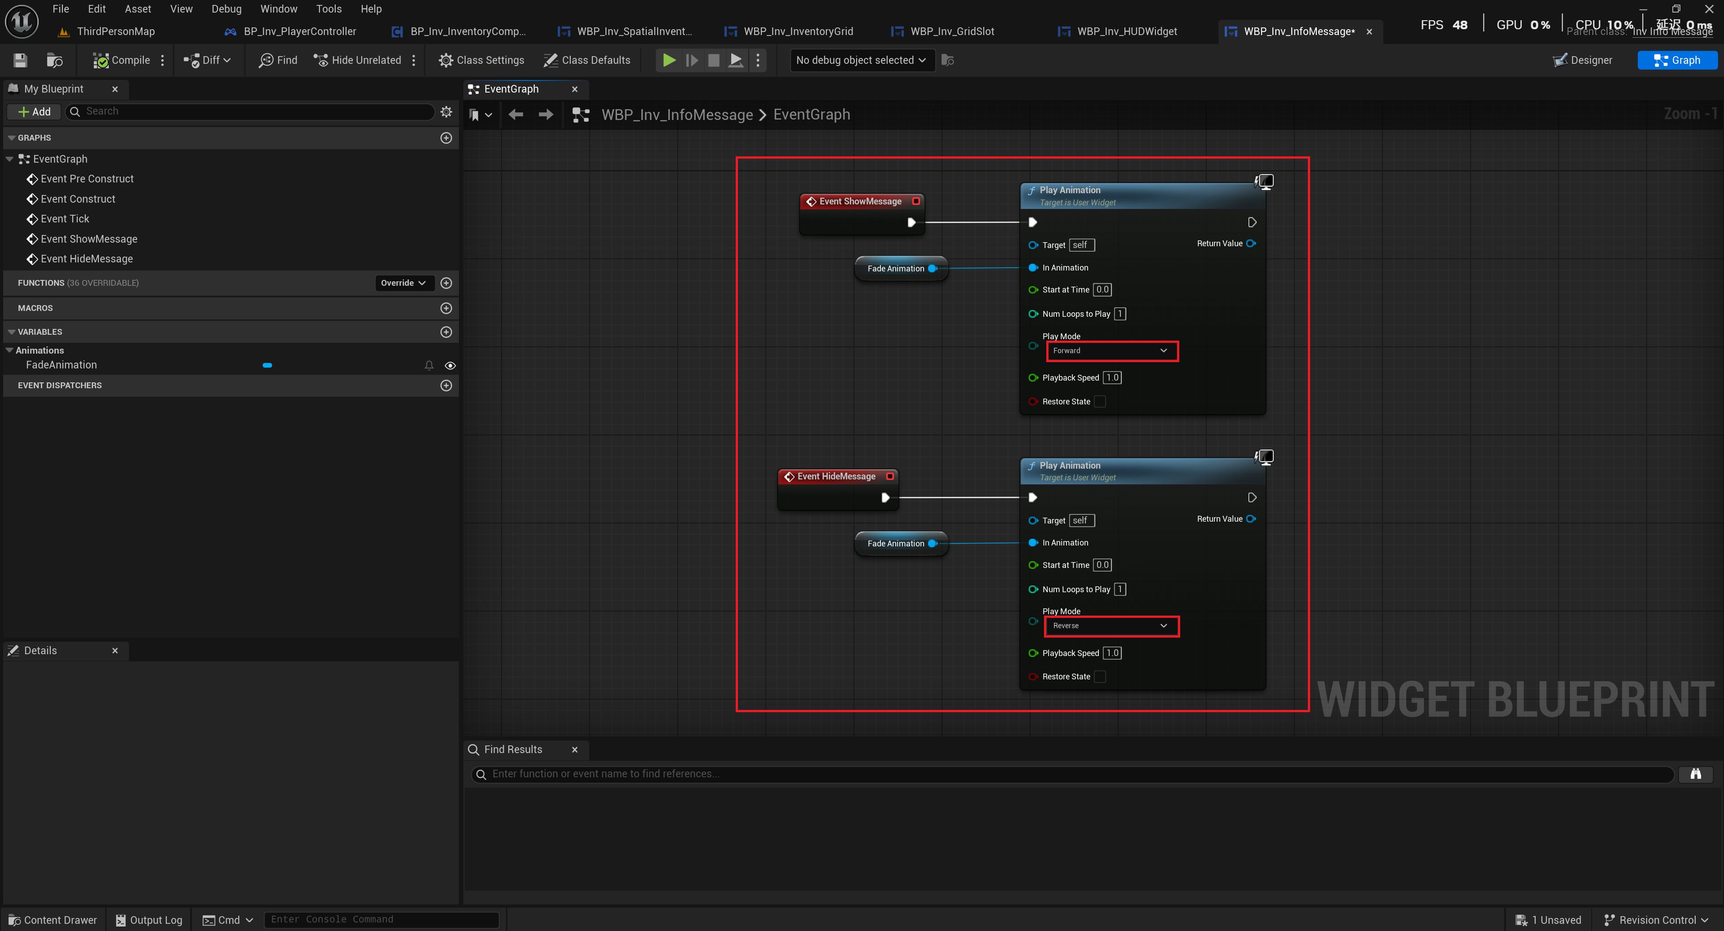Click Browse to asset icon
The height and width of the screenshot is (931, 1724).
click(x=55, y=60)
